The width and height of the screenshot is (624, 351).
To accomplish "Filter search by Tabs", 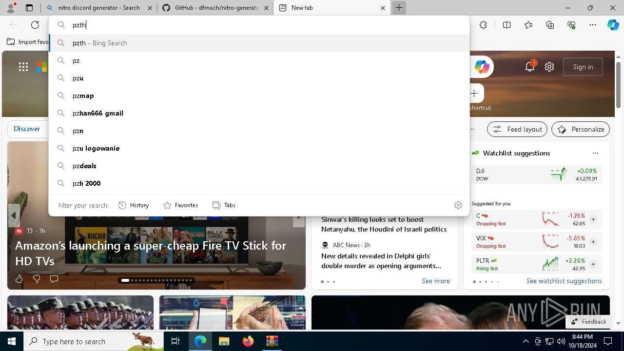I will click(x=224, y=205).
